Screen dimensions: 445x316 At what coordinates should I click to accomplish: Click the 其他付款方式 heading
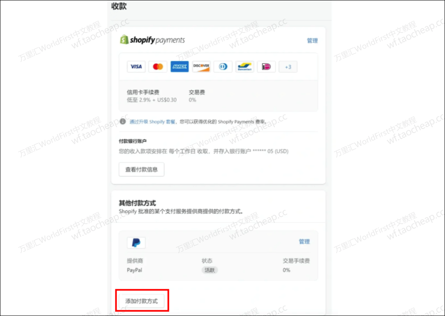tap(137, 203)
